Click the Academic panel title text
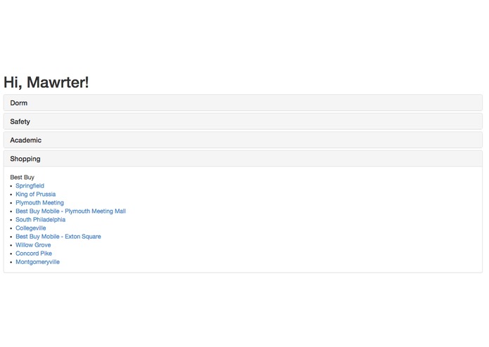This screenshot has height=347, width=489. click(x=25, y=140)
